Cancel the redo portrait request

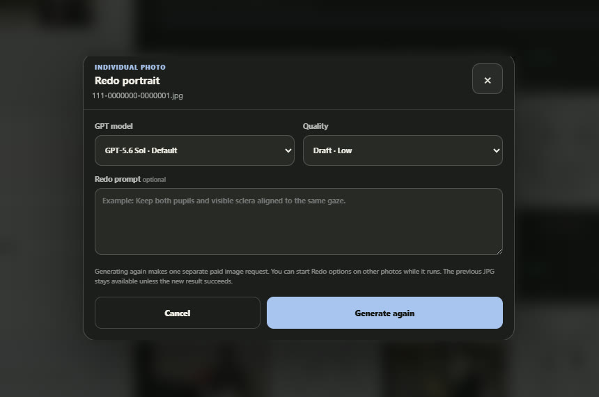177,313
